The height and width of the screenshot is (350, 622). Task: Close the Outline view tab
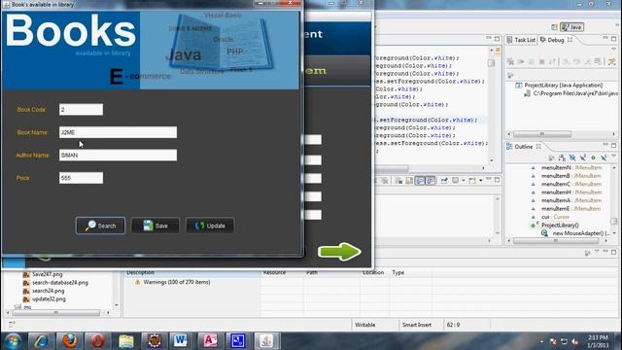538,147
